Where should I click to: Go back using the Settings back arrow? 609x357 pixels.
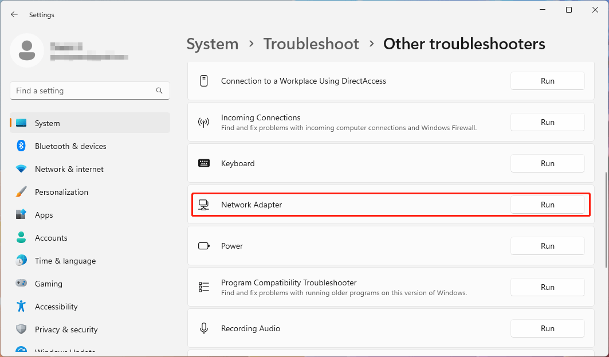click(x=14, y=14)
